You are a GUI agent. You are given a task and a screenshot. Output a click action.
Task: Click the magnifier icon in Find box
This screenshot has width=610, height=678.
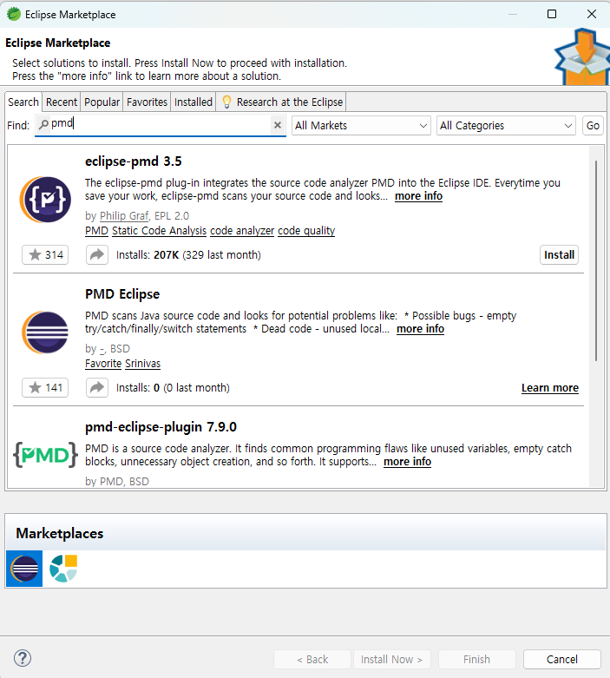(x=43, y=124)
